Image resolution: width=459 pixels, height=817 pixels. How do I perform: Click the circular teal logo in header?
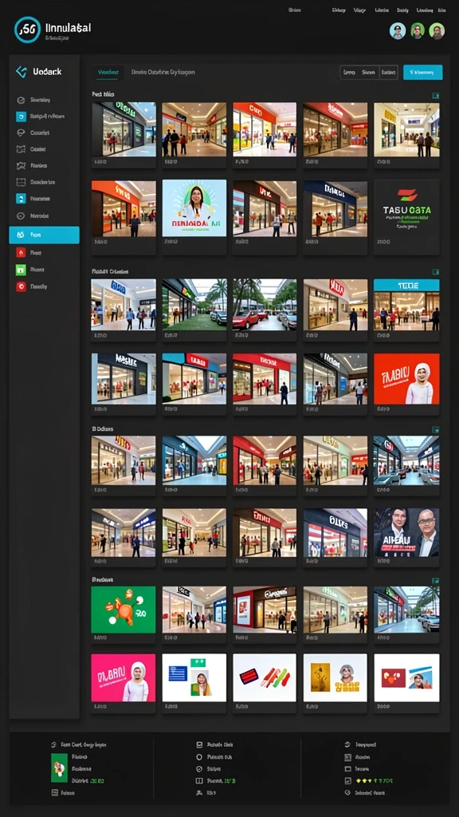(27, 30)
